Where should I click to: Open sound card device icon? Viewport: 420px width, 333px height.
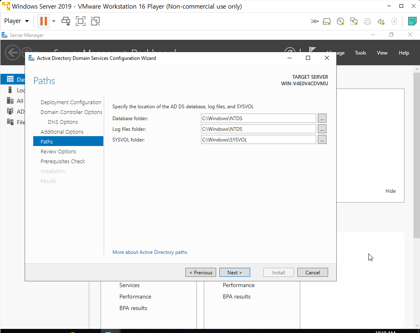click(x=381, y=21)
